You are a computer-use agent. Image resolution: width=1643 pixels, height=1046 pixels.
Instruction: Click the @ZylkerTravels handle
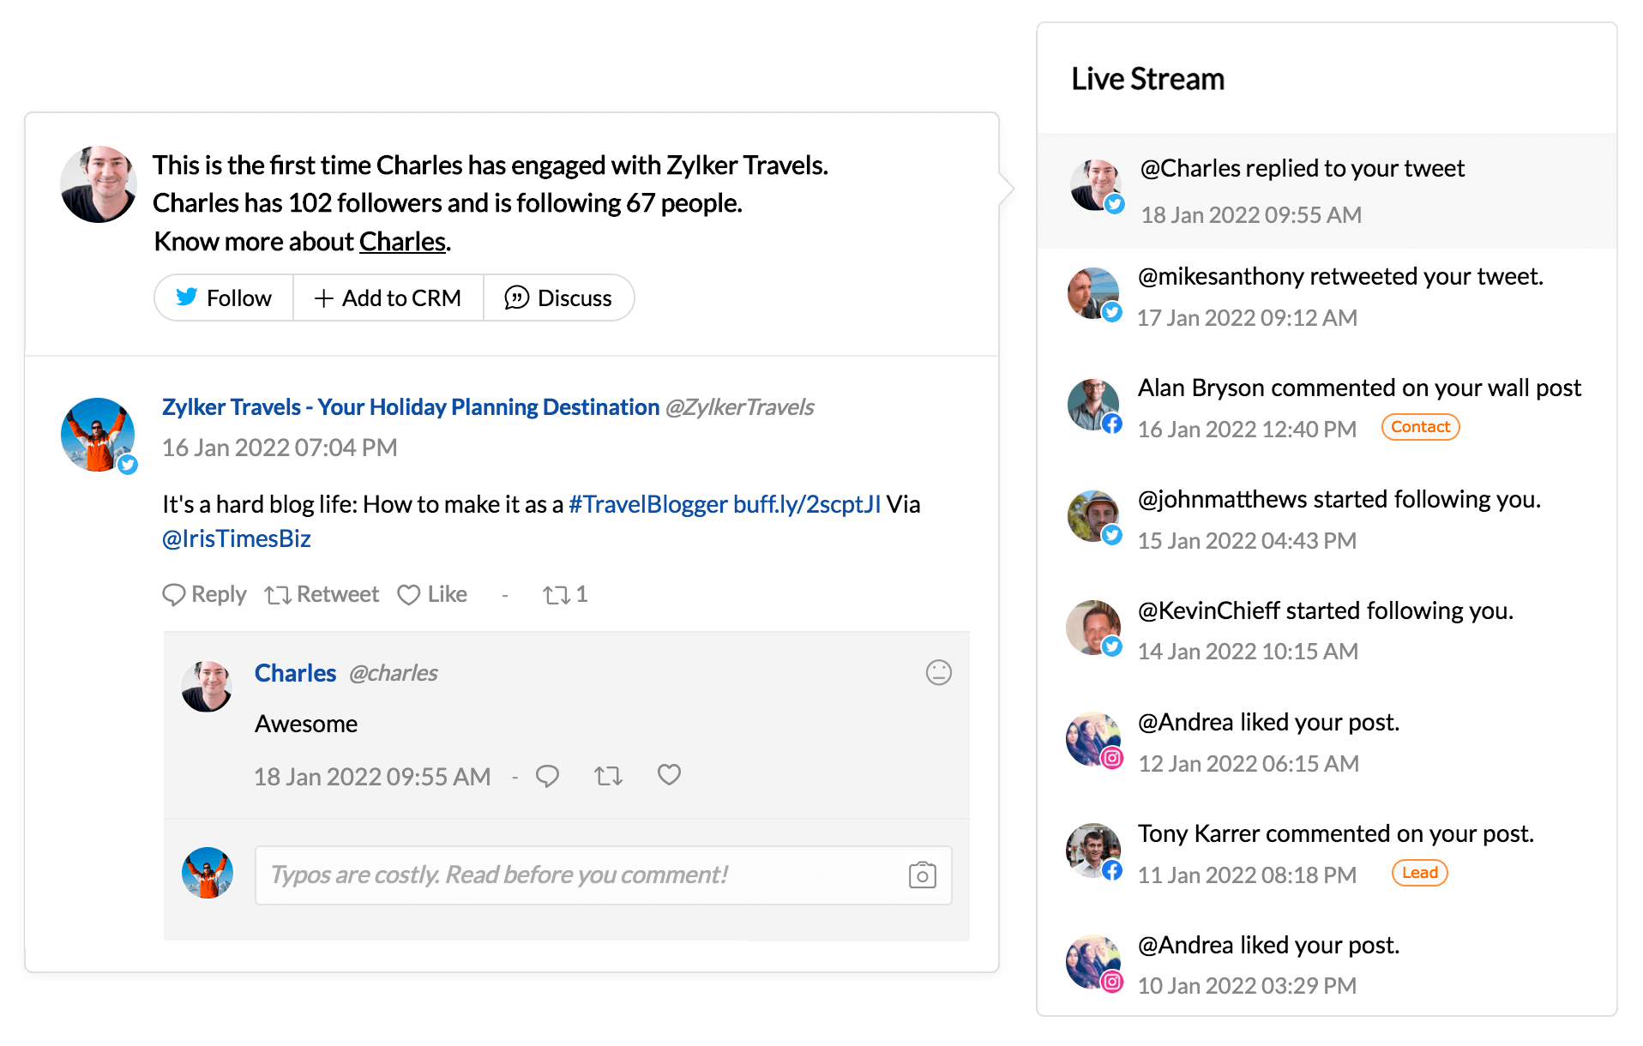pos(739,406)
